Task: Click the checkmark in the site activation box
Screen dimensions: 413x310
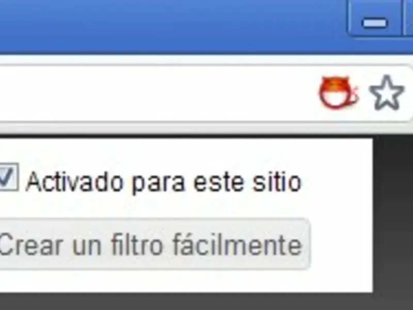Action: 6,177
